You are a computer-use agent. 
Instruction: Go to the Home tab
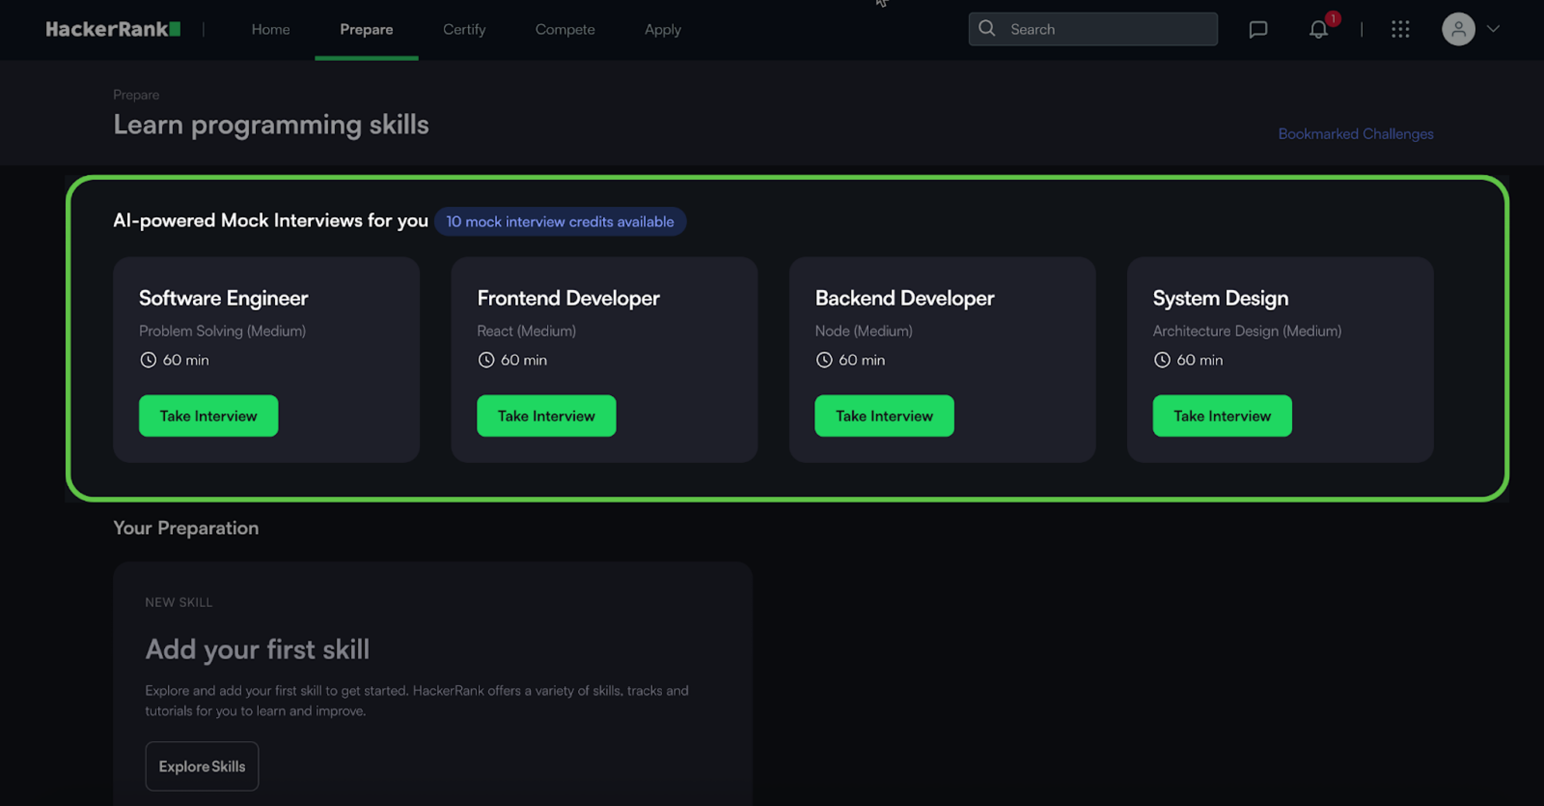(x=270, y=29)
